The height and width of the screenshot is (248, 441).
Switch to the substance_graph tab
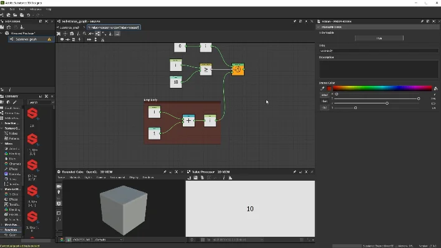69,27
